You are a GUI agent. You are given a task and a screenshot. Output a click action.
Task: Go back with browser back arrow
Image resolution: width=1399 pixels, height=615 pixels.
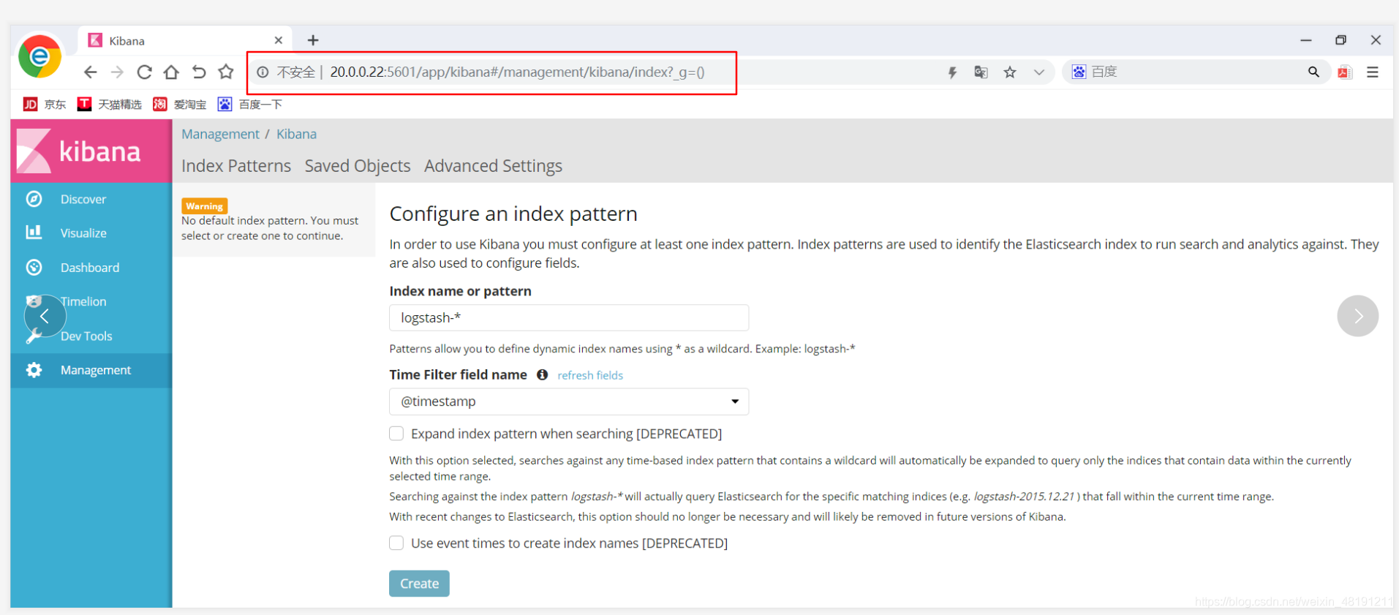pyautogui.click(x=90, y=72)
